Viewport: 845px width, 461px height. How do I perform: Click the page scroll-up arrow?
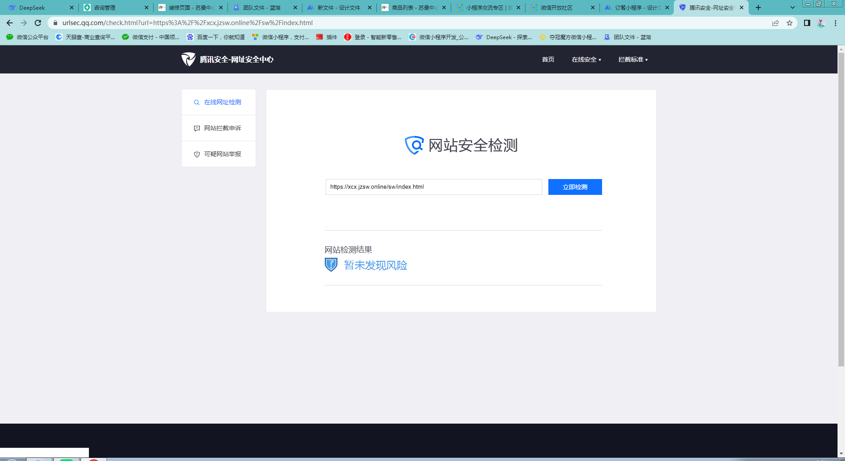pos(841,49)
